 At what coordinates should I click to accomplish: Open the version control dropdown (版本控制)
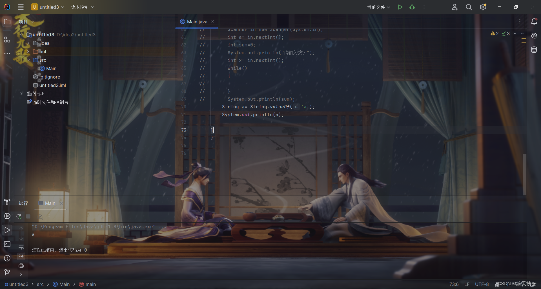click(x=82, y=7)
